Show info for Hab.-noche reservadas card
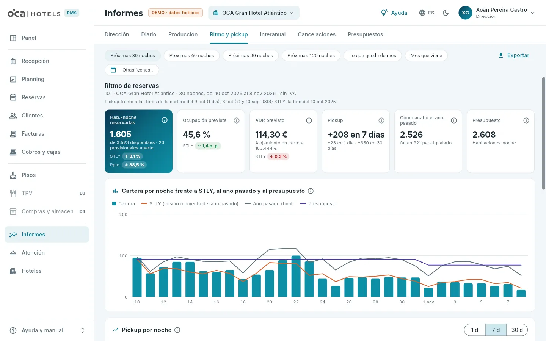546x341 pixels. pos(165,120)
